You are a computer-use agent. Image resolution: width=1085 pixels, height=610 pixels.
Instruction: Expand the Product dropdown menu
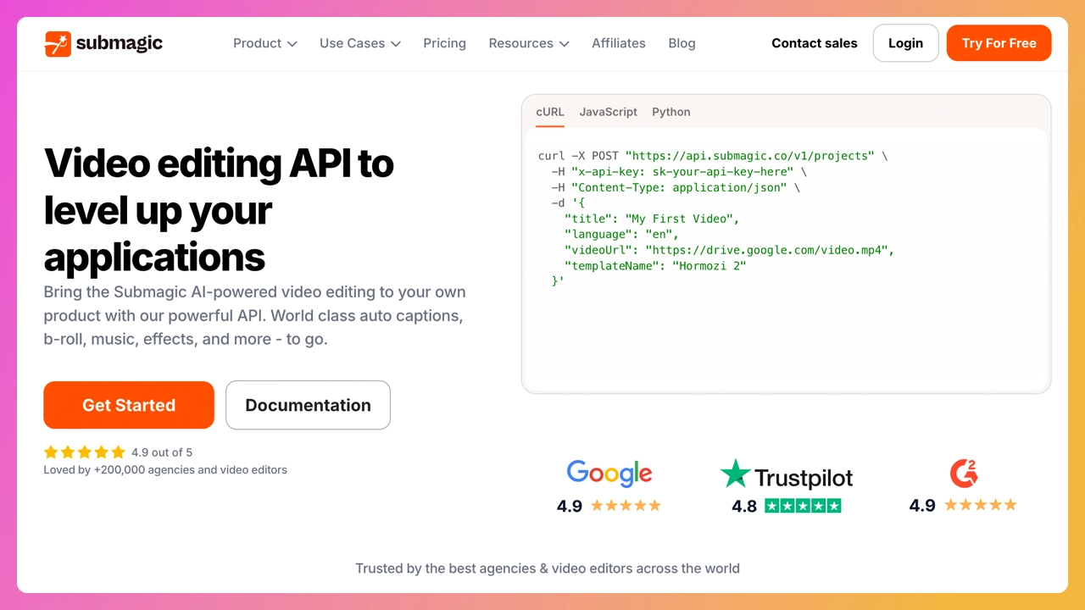[x=265, y=43]
